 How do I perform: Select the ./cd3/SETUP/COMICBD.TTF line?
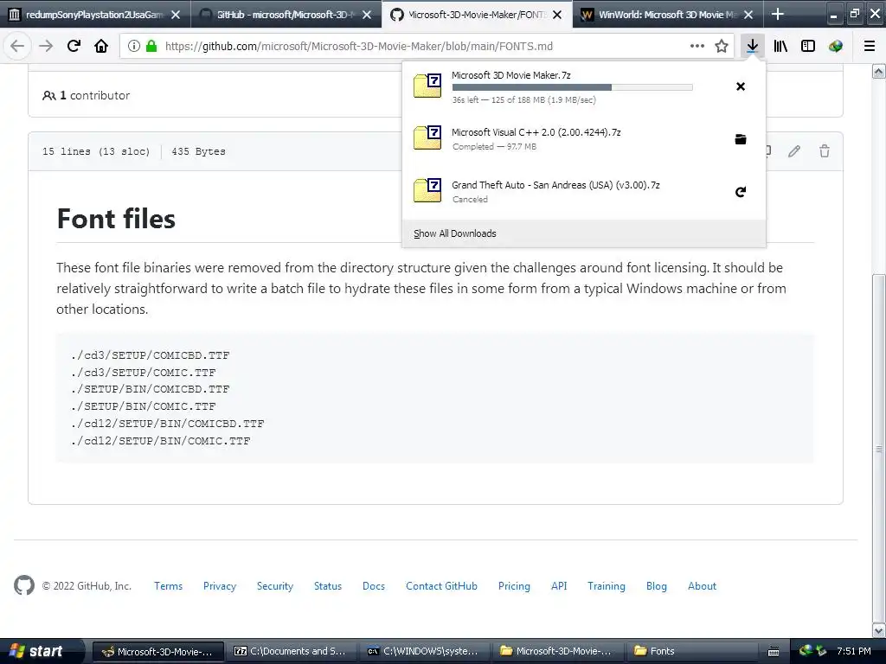151,355
